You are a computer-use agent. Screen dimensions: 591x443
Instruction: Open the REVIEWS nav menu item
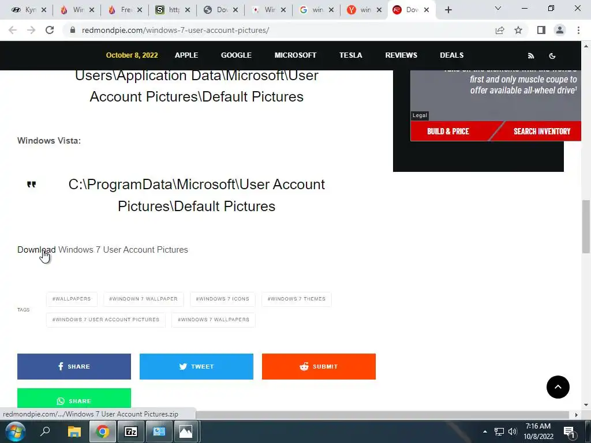click(x=401, y=55)
